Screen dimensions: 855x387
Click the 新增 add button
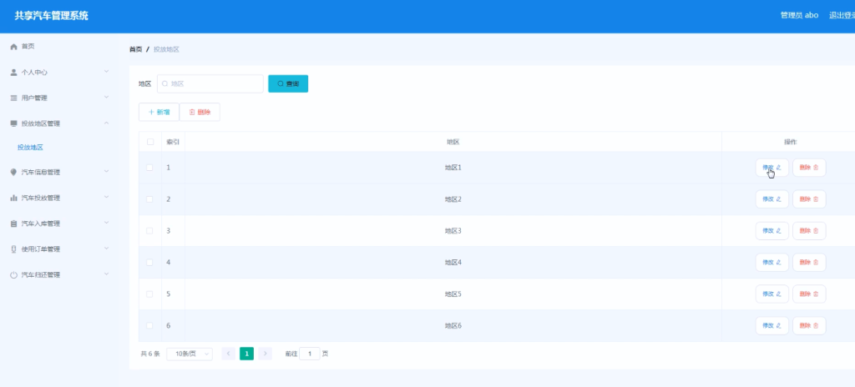click(x=159, y=113)
